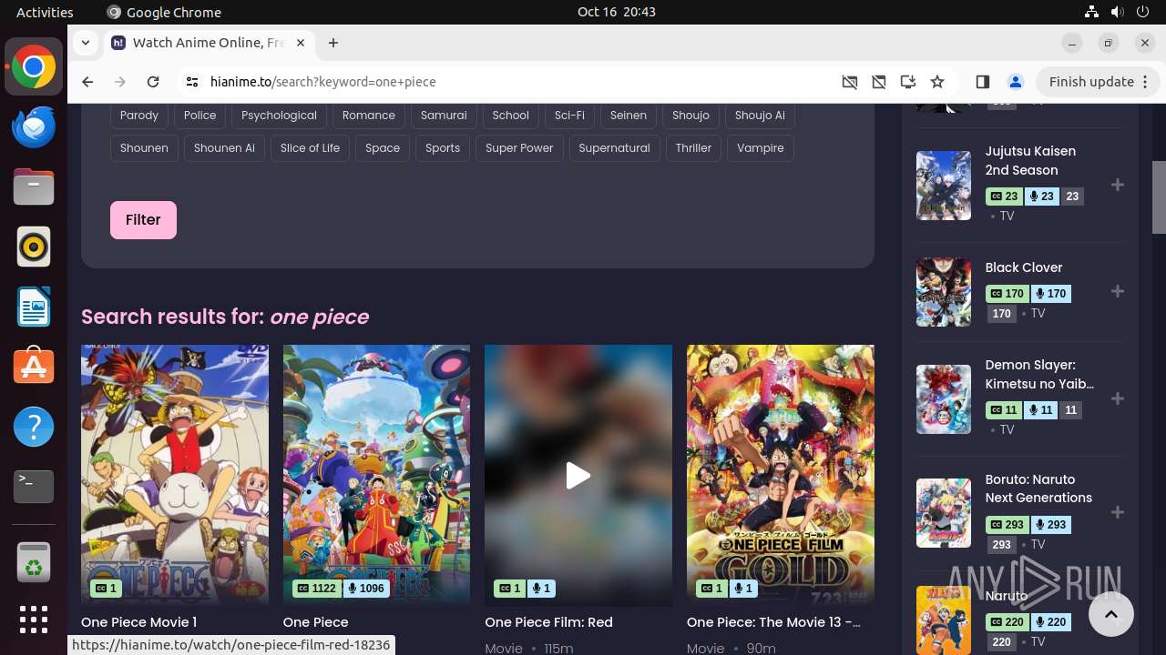
Task: Add Jujutsu Kaisen 2nd Season to list
Action: click(x=1118, y=185)
